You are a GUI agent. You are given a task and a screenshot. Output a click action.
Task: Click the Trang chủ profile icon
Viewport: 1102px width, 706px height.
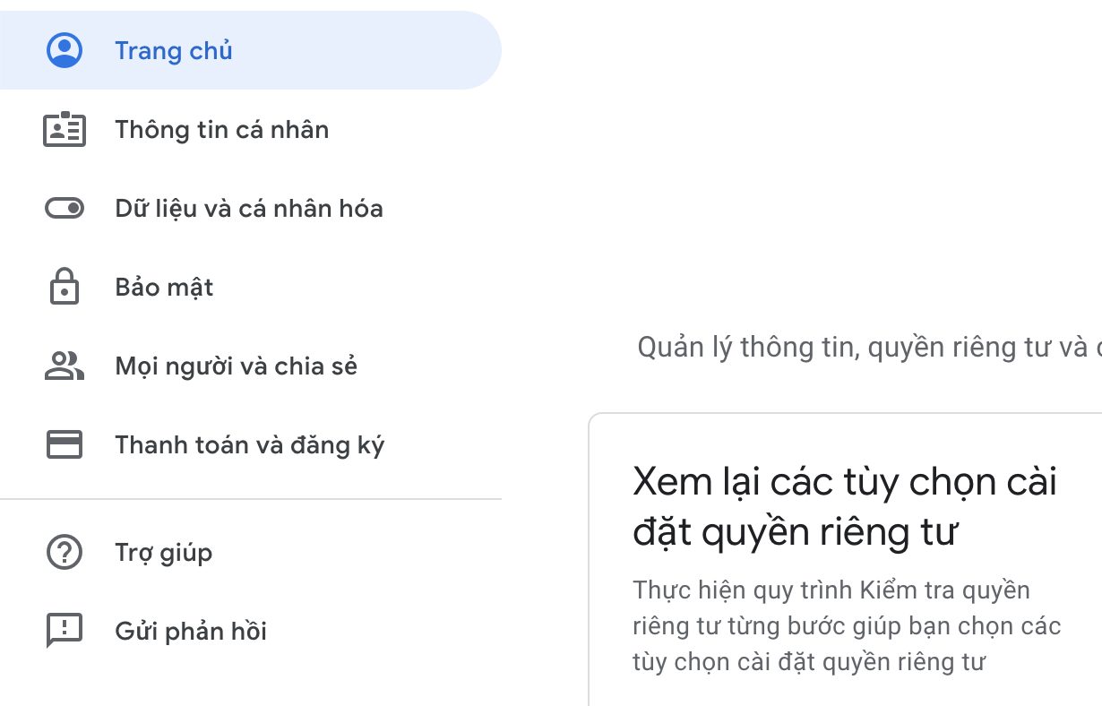pyautogui.click(x=64, y=50)
